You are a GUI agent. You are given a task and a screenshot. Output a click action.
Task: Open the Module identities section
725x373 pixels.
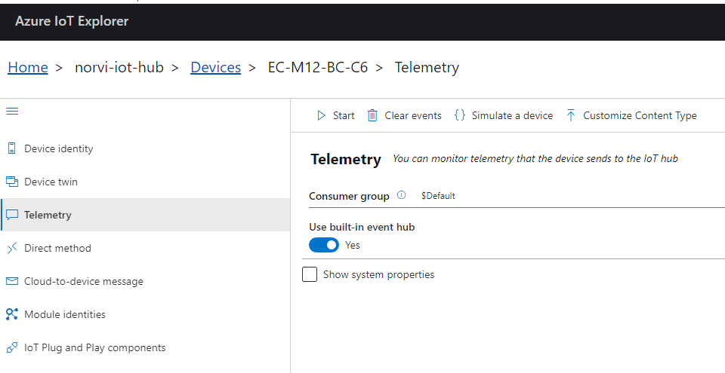(x=64, y=314)
